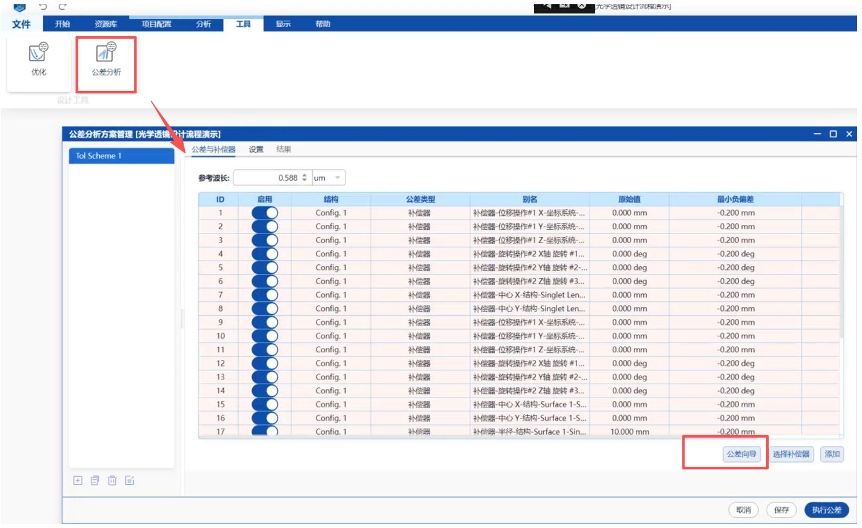This screenshot has width=862, height=528.
Task: Duplicate the selected tolerance scheme
Action: click(95, 481)
